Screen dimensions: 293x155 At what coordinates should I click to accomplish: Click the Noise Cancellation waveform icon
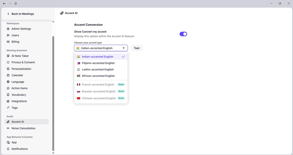tap(8, 128)
